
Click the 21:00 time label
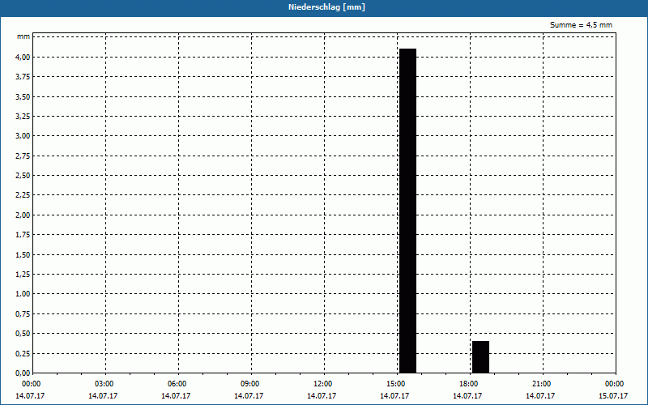click(541, 384)
